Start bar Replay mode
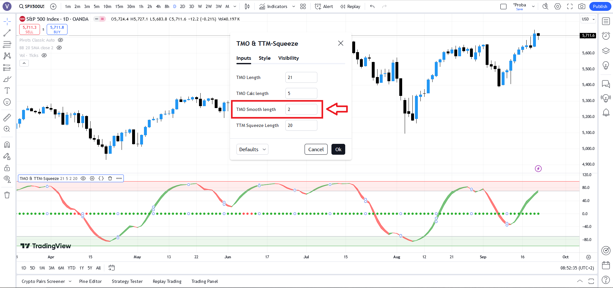Image resolution: width=613 pixels, height=288 pixels. (350, 6)
